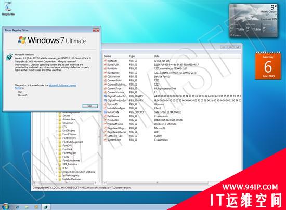Click the tree pane vertical scrollbar thumb
Image resolution: width=286 pixels, height=210 pixels.
(99, 137)
